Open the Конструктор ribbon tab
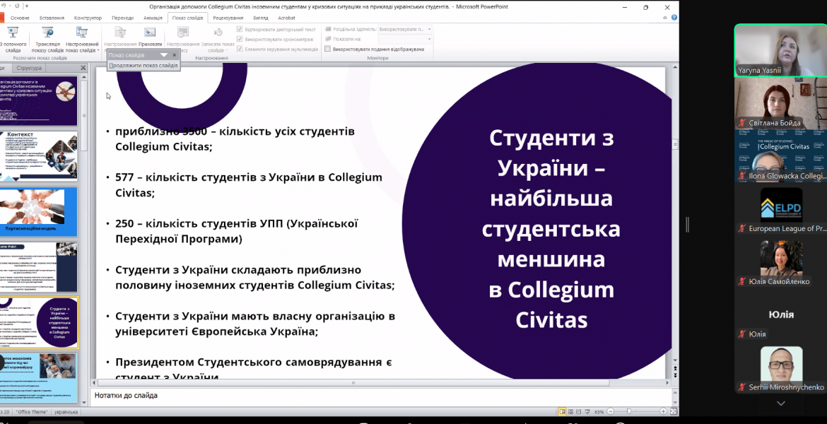827x424 pixels. (x=88, y=18)
